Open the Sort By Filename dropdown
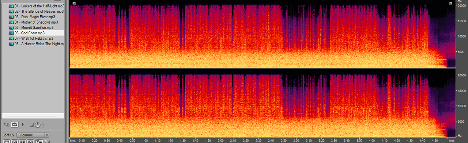Viewport: 468px width, 143px height. [x=33, y=135]
